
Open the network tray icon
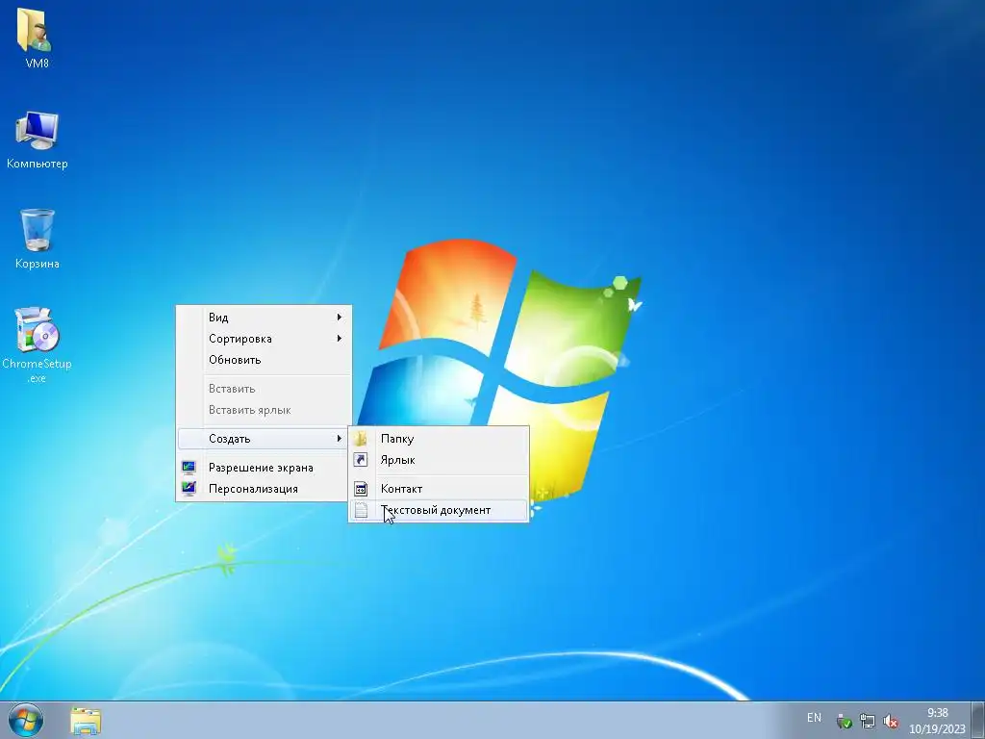tap(868, 722)
